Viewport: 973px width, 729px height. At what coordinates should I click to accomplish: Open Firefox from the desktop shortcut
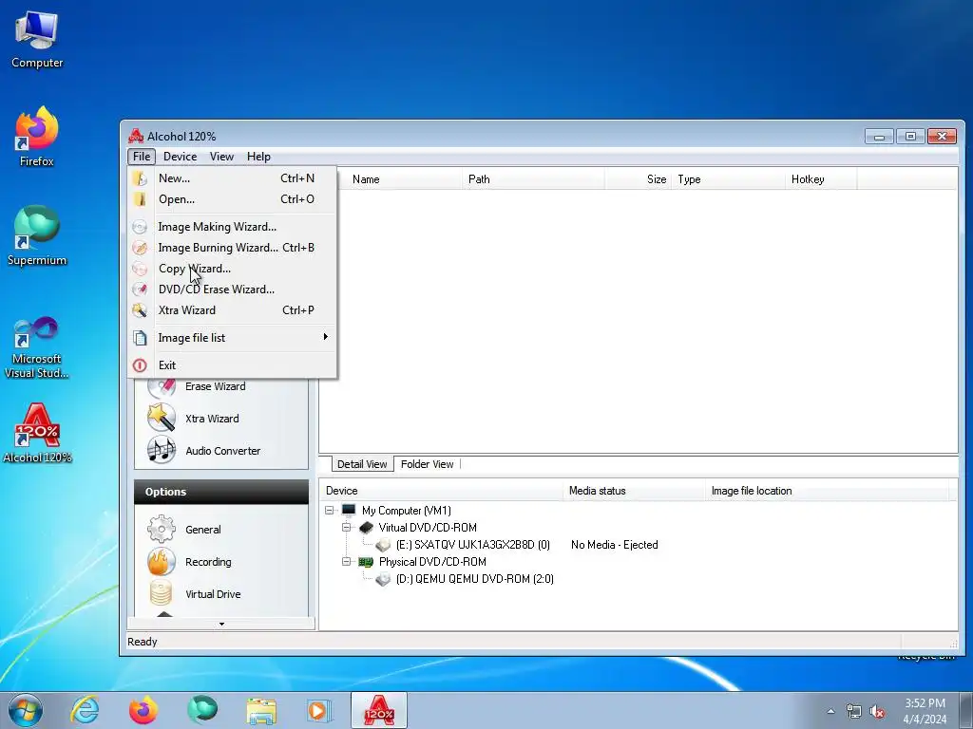pyautogui.click(x=37, y=137)
